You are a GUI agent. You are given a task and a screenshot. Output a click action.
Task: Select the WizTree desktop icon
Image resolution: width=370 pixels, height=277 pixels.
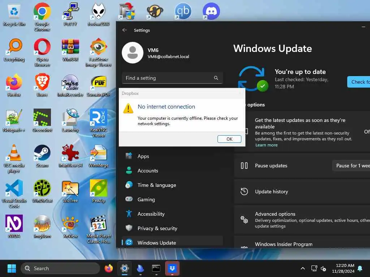[70, 191]
